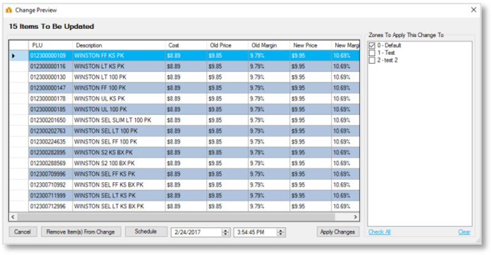Click the New Margin column header
The image size is (492, 255).
[x=346, y=45]
